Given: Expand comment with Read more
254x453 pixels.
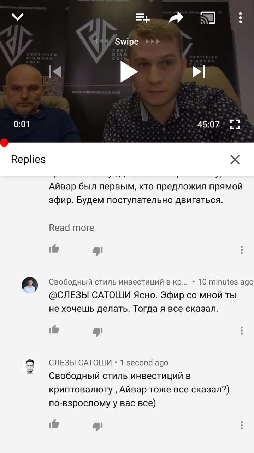Looking at the screenshot, I should coord(71,228).
